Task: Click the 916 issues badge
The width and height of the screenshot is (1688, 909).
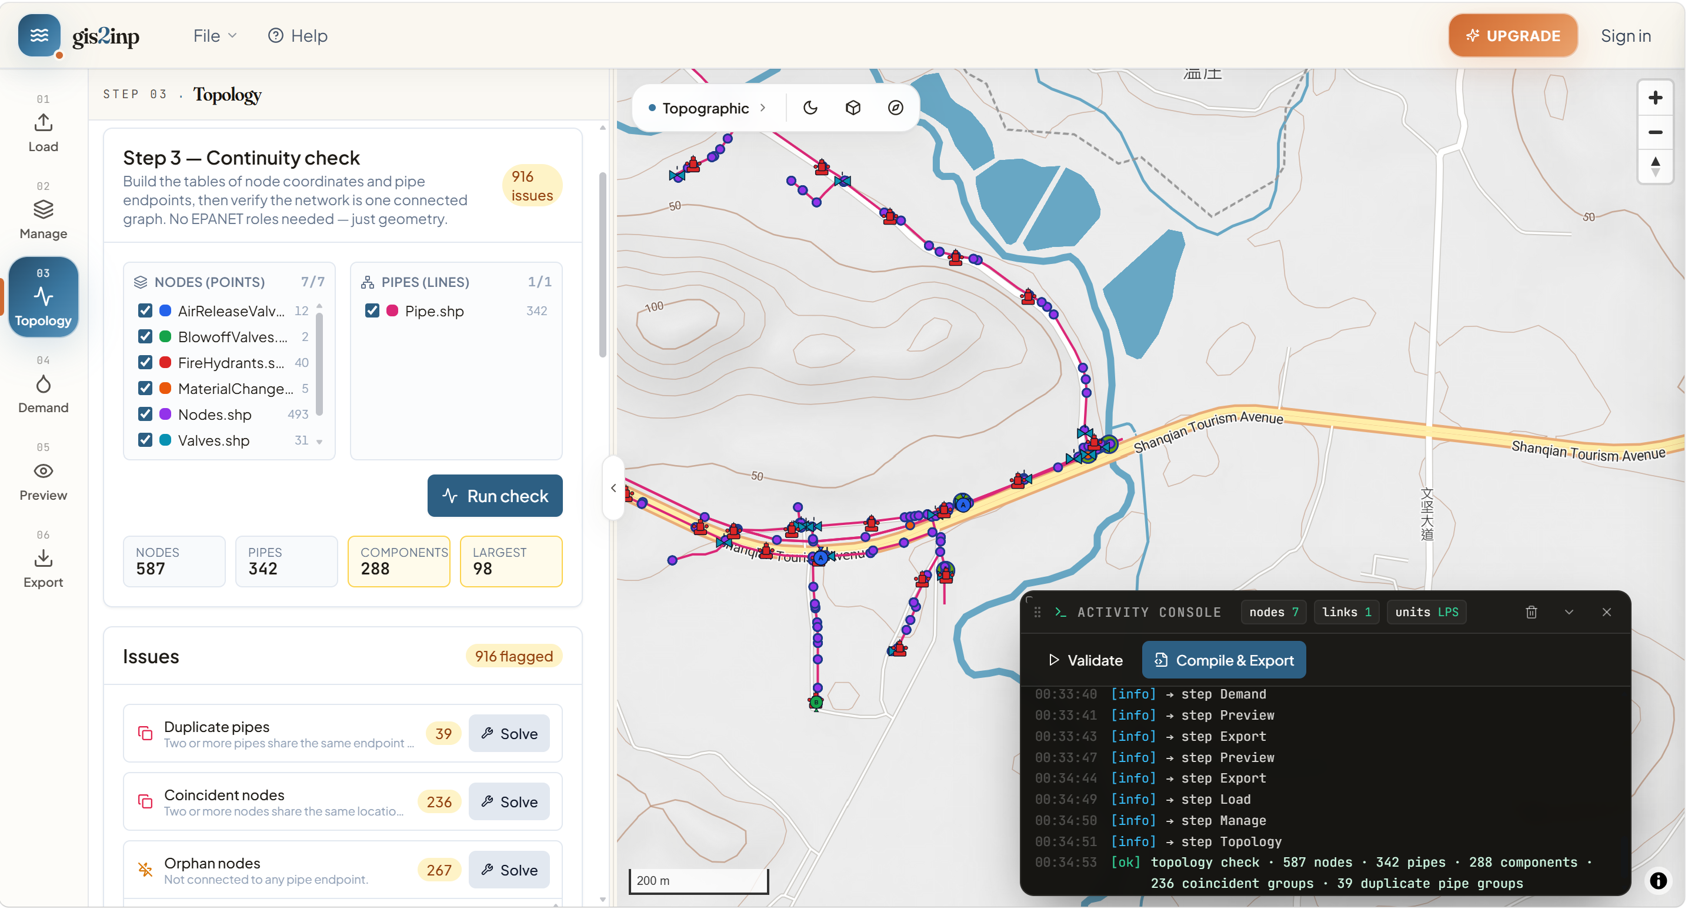Action: click(x=532, y=186)
